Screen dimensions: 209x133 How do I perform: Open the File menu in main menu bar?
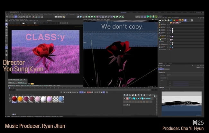tap(6, 14)
